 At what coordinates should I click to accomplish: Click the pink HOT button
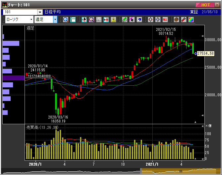coord(205,5)
